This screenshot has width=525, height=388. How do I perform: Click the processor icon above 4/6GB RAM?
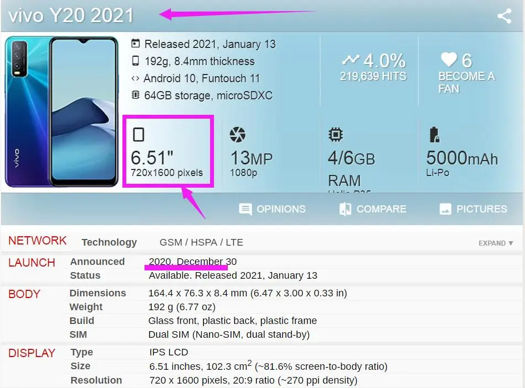point(335,135)
